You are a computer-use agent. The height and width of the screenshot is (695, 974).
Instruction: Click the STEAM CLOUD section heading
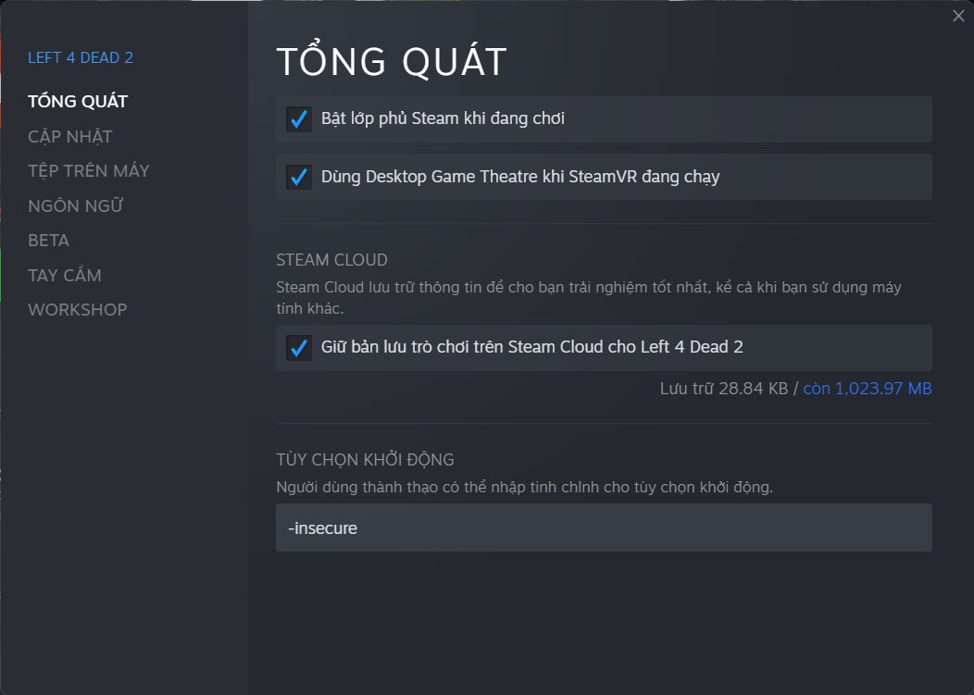coord(331,260)
